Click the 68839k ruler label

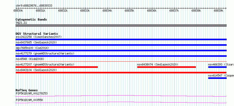pos(218,11)
